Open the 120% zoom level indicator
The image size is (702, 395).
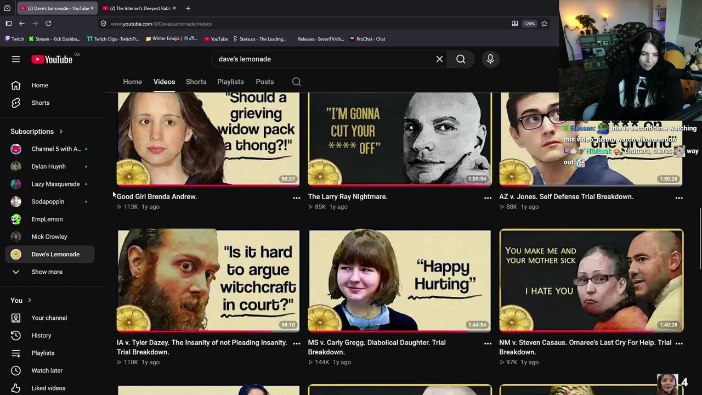click(529, 24)
